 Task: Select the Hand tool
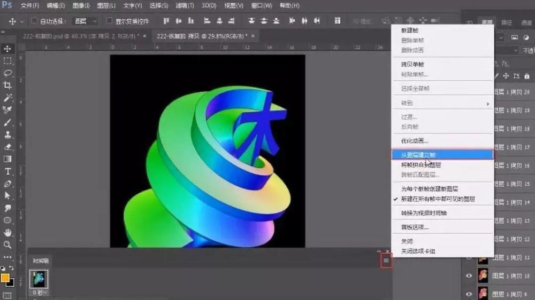(8, 233)
